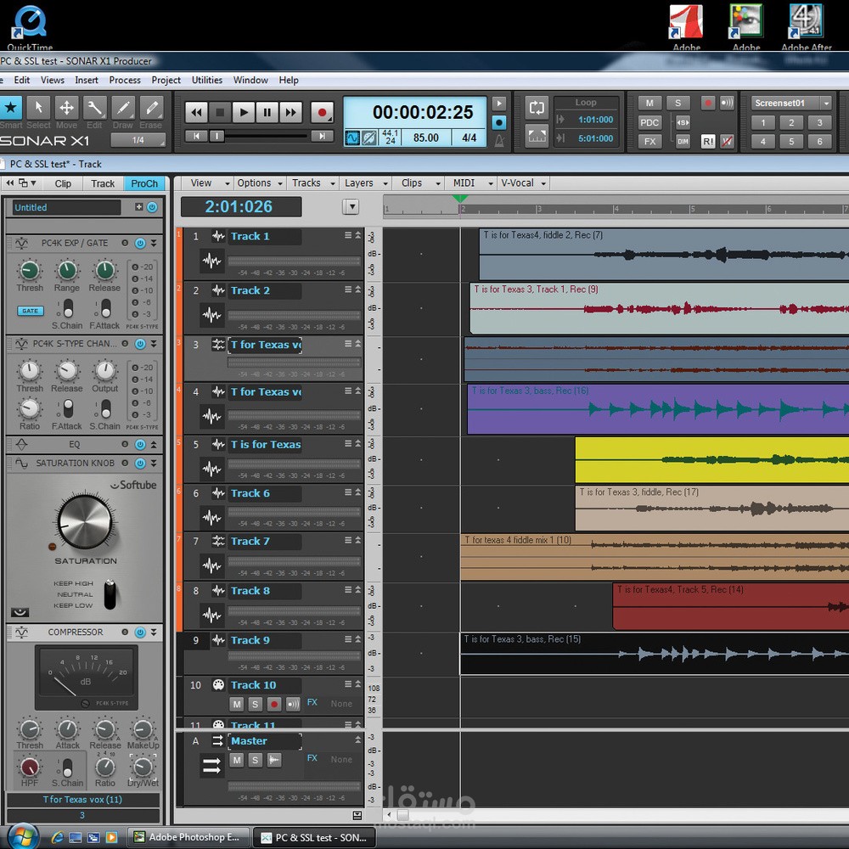The width and height of the screenshot is (849, 849).
Task: Toggle the global FX bypass button
Action: click(x=649, y=142)
